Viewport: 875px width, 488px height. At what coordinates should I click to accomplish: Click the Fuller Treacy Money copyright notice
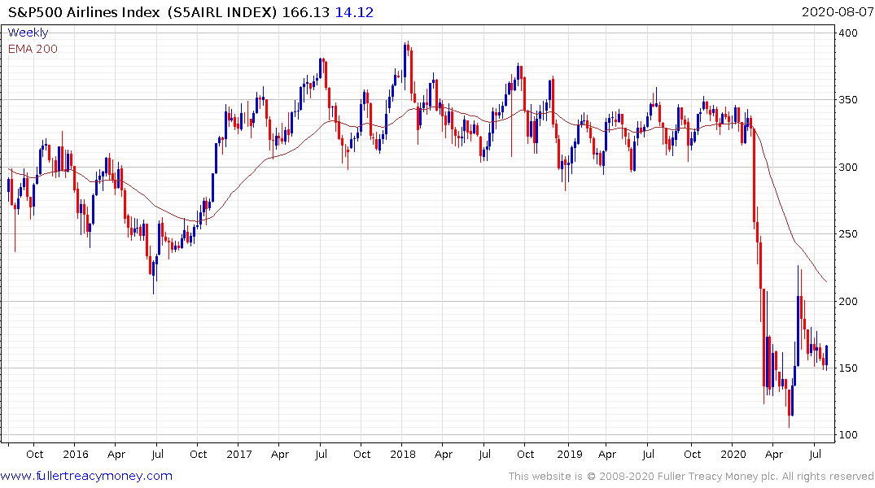click(x=691, y=477)
